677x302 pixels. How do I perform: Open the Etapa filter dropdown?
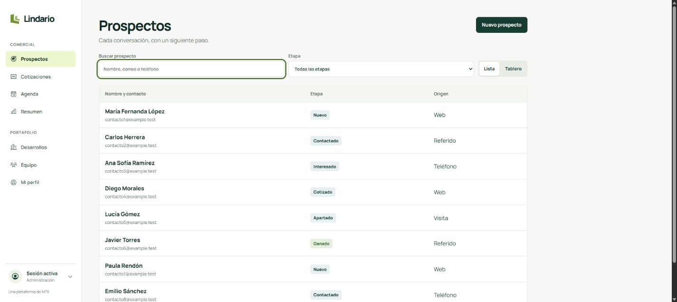coord(381,69)
